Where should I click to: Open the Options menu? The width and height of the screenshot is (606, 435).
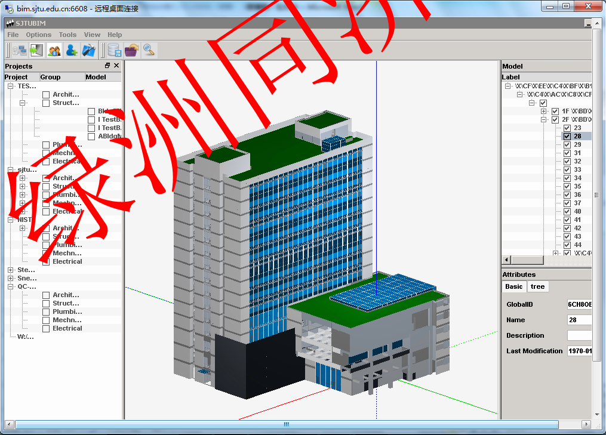[x=39, y=35]
